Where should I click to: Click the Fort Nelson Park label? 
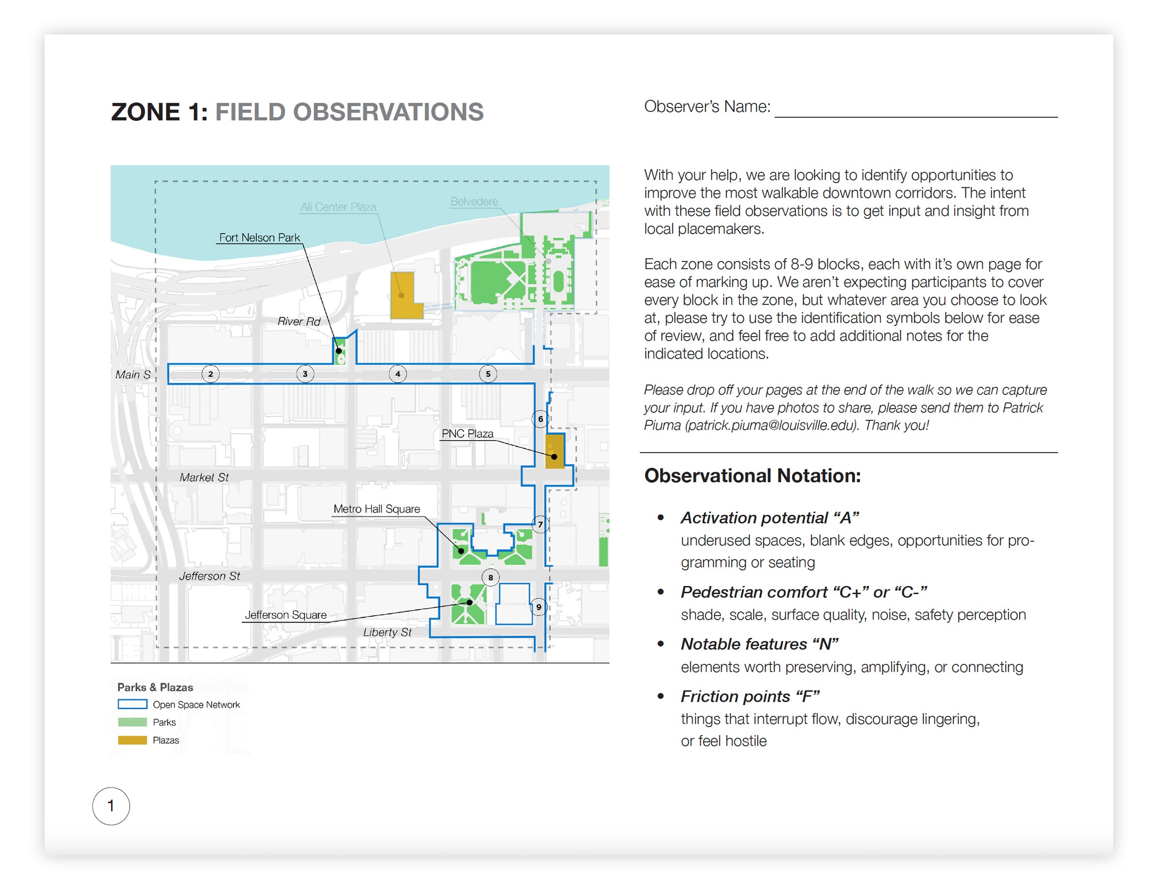point(260,237)
